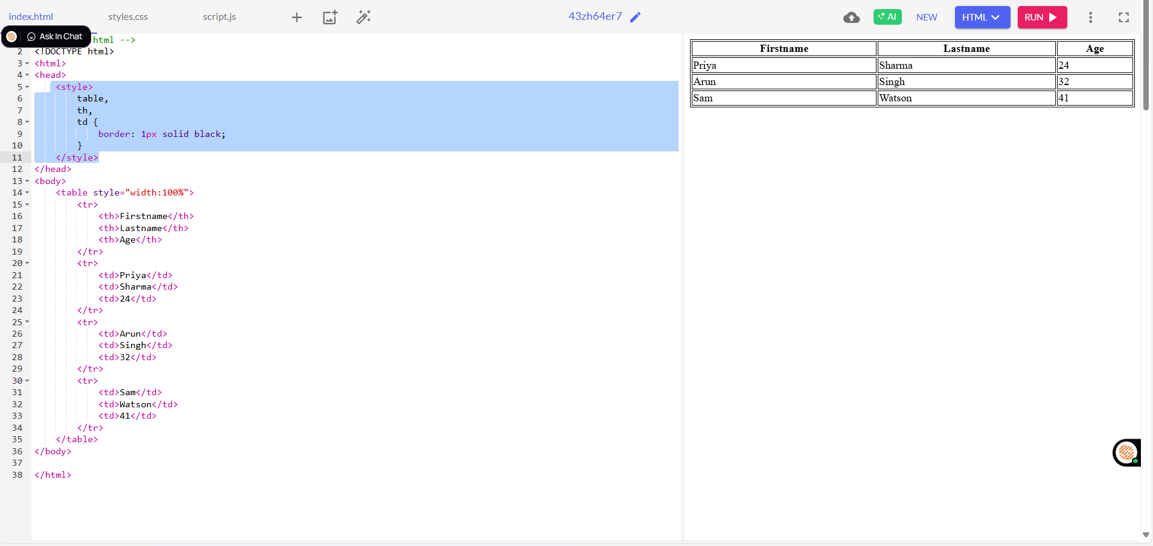Click the closing </table> tag line
Screen dimensions: 1153x546
coord(77,440)
